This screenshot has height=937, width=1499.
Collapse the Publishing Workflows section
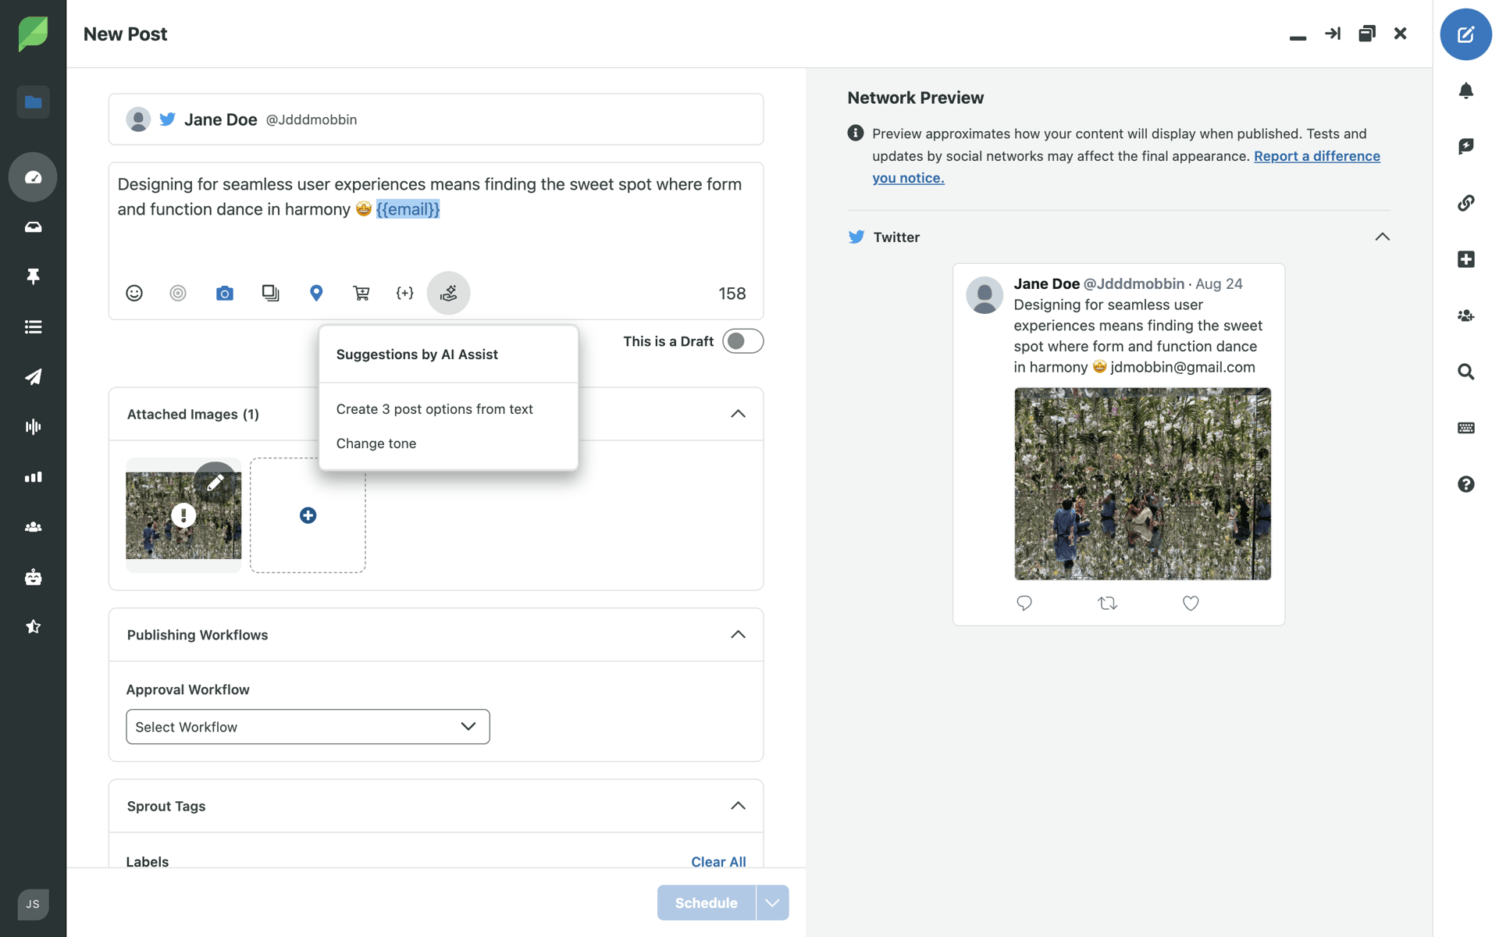click(738, 635)
